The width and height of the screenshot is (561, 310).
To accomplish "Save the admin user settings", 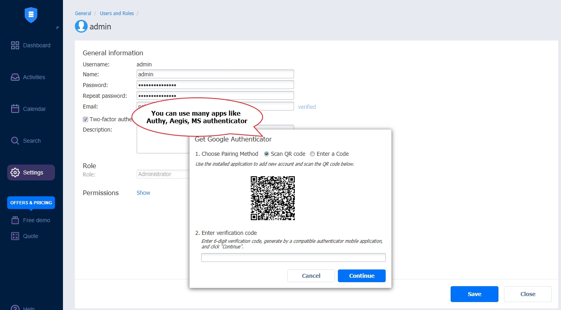I will coord(474,294).
